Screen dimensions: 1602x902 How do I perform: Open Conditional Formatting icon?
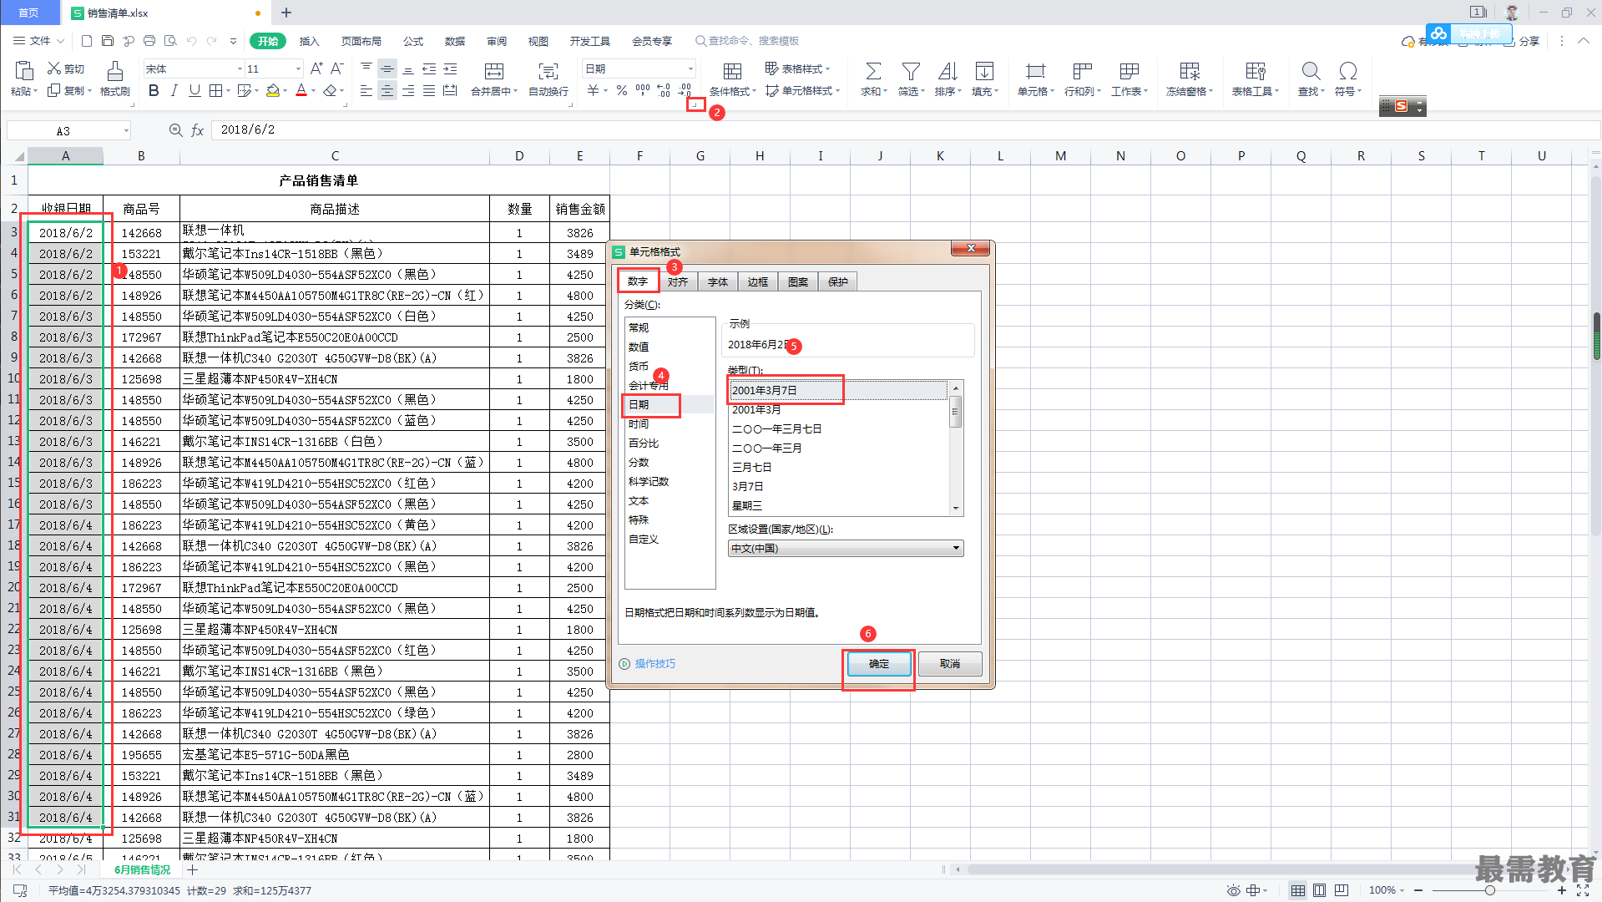(732, 71)
